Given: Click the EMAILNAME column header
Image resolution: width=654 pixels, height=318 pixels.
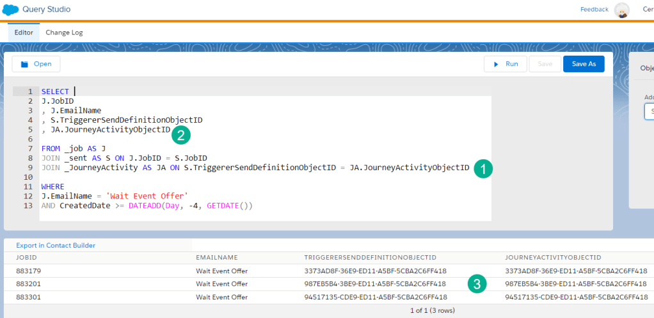Looking at the screenshot, I should point(215,257).
